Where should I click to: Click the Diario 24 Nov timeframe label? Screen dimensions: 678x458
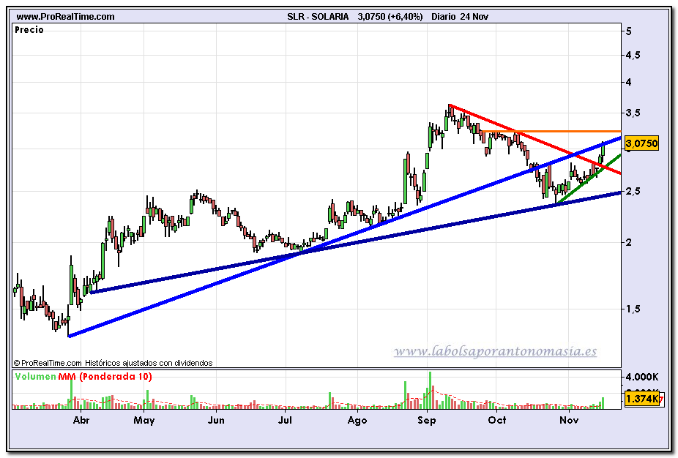(x=460, y=16)
